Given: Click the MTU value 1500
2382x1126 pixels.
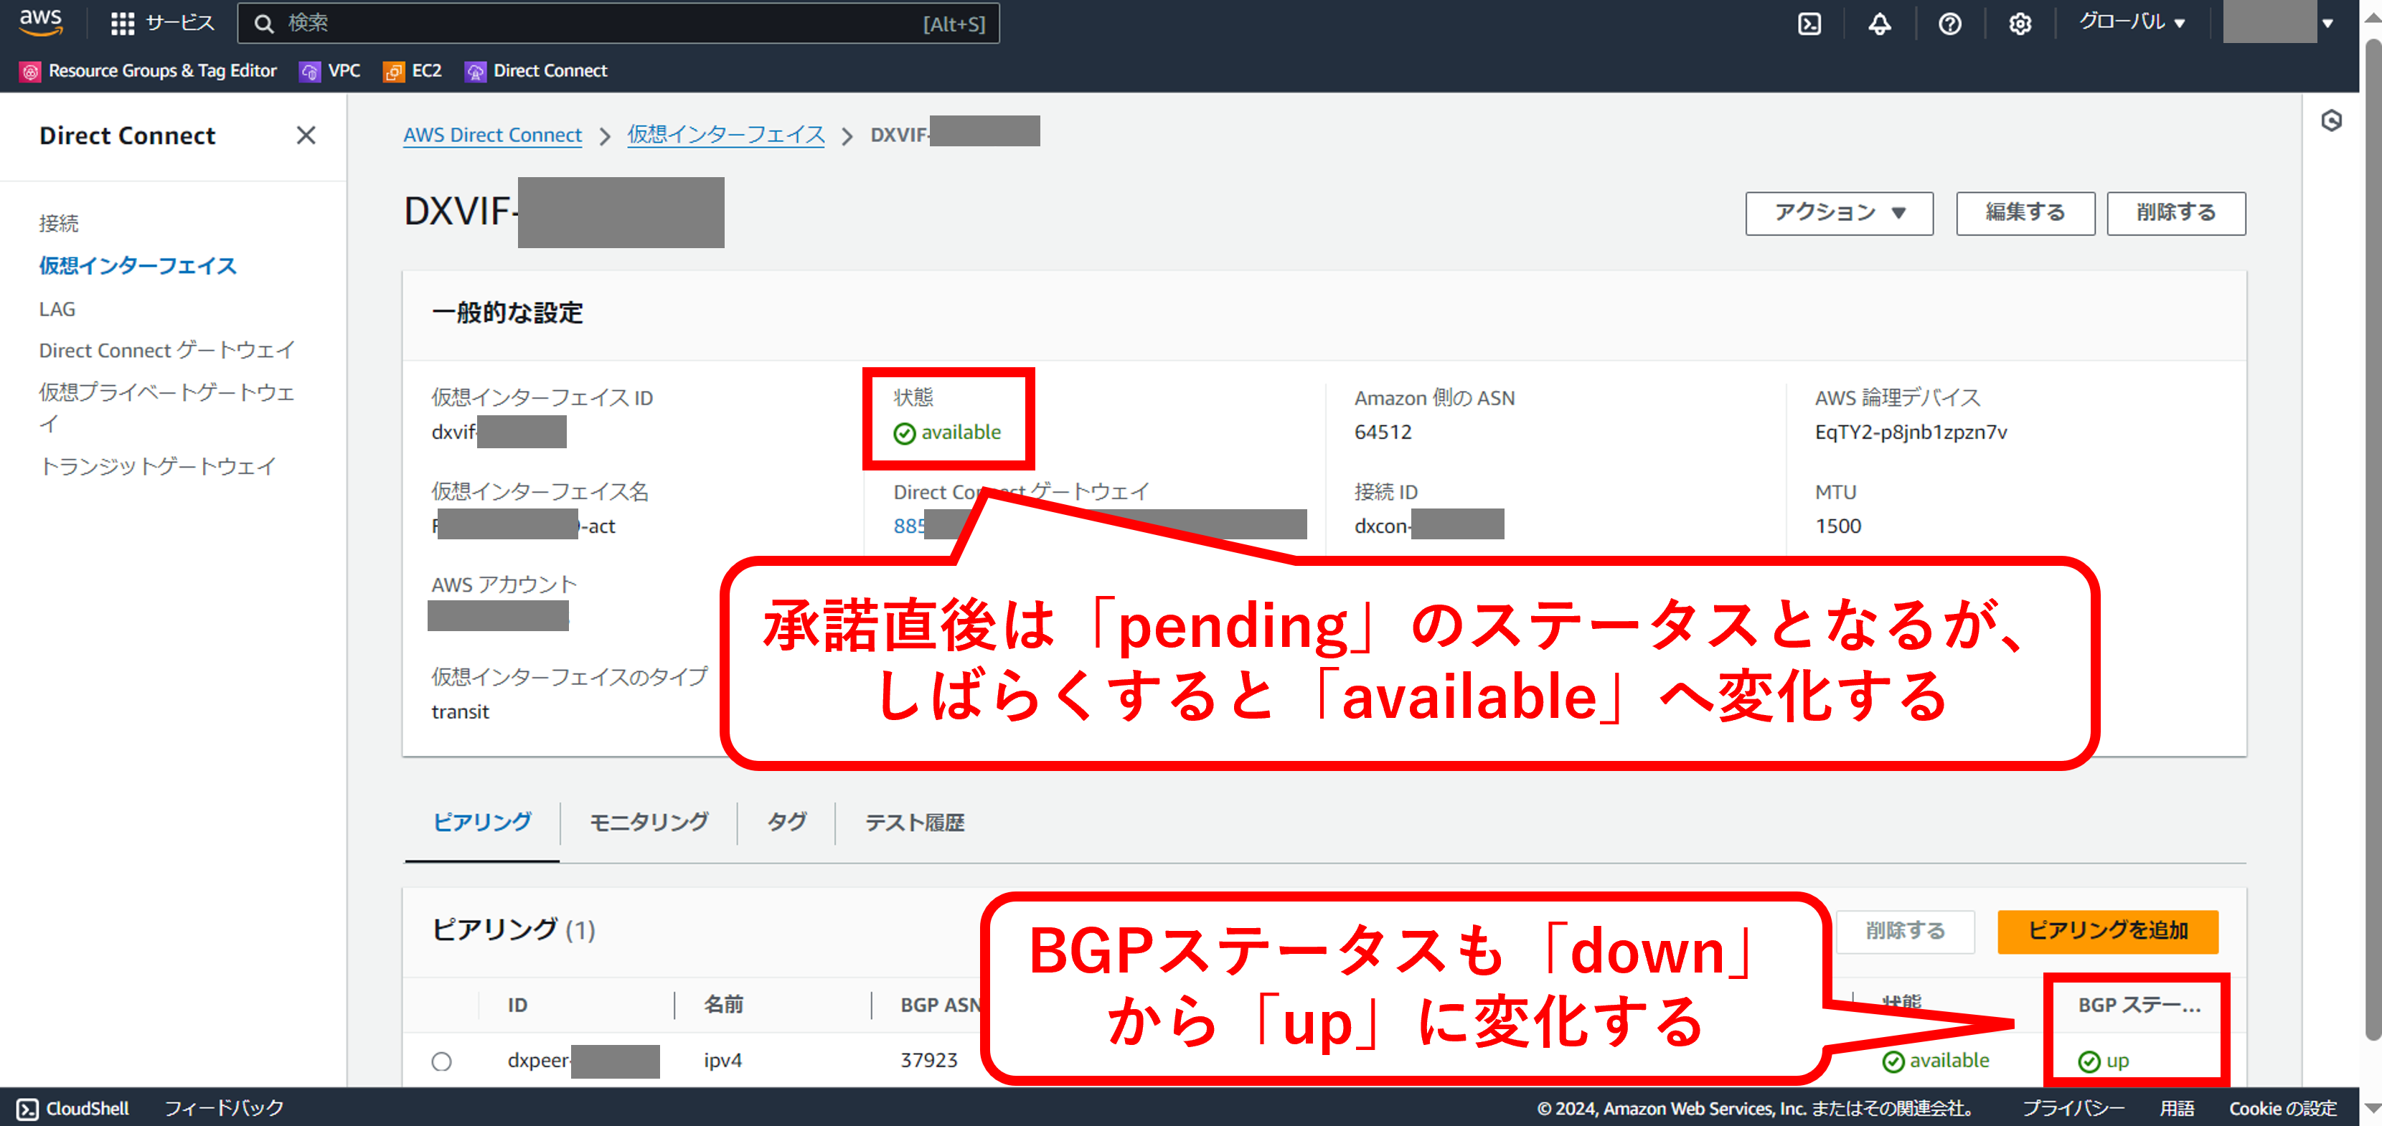Looking at the screenshot, I should coord(1837,526).
